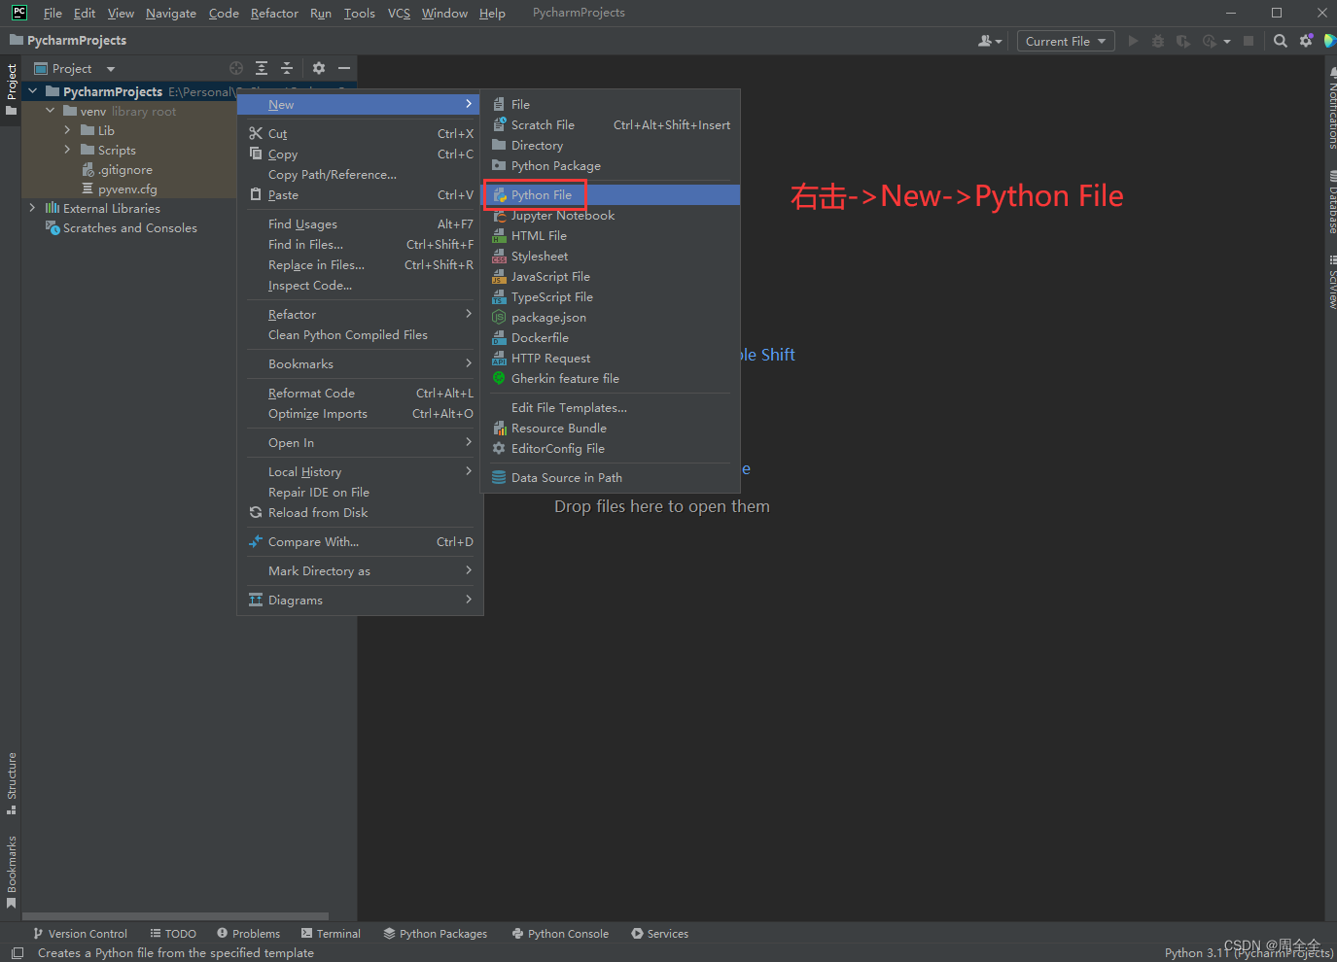Toggle the Bookmarks sidebar tab

point(11,873)
